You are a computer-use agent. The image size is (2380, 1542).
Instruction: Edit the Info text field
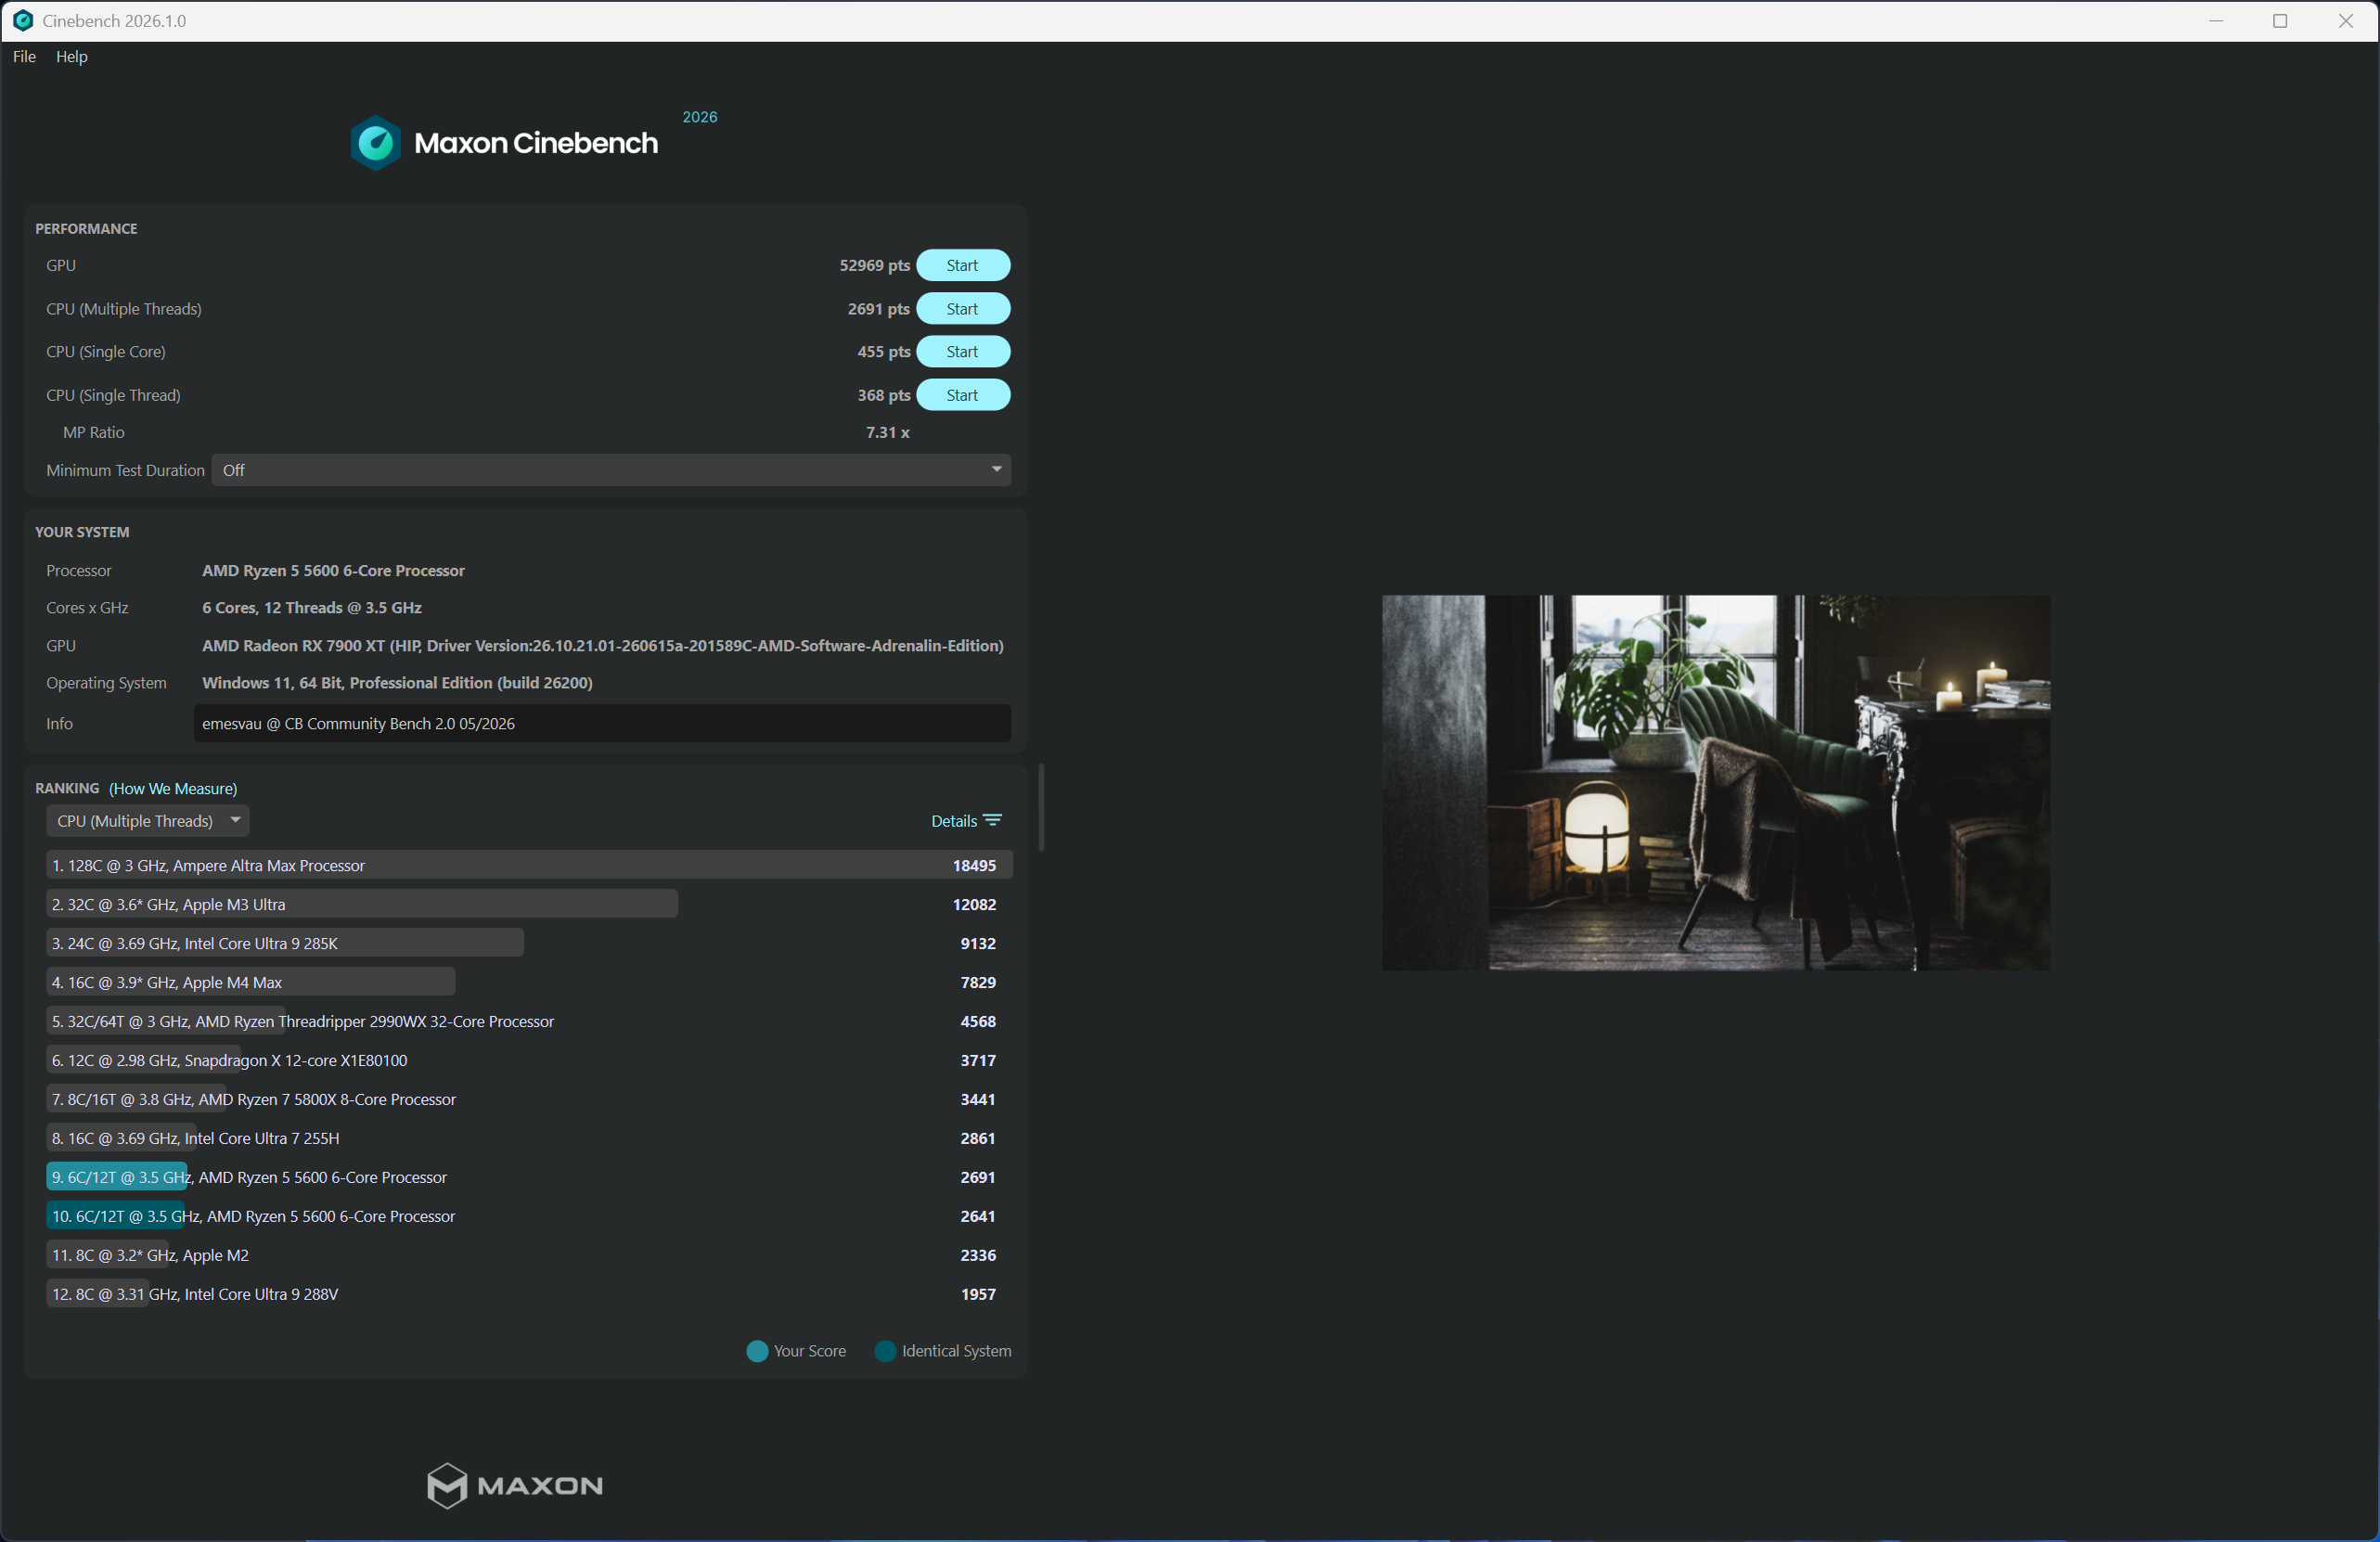pos(602,724)
